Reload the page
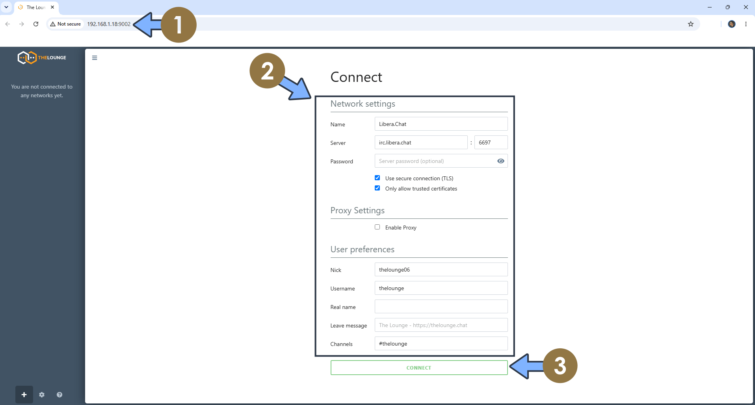 [x=36, y=24]
